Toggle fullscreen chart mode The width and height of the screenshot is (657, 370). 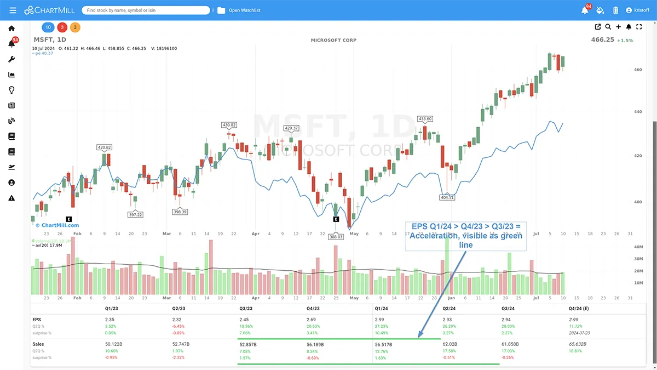pyautogui.click(x=639, y=27)
